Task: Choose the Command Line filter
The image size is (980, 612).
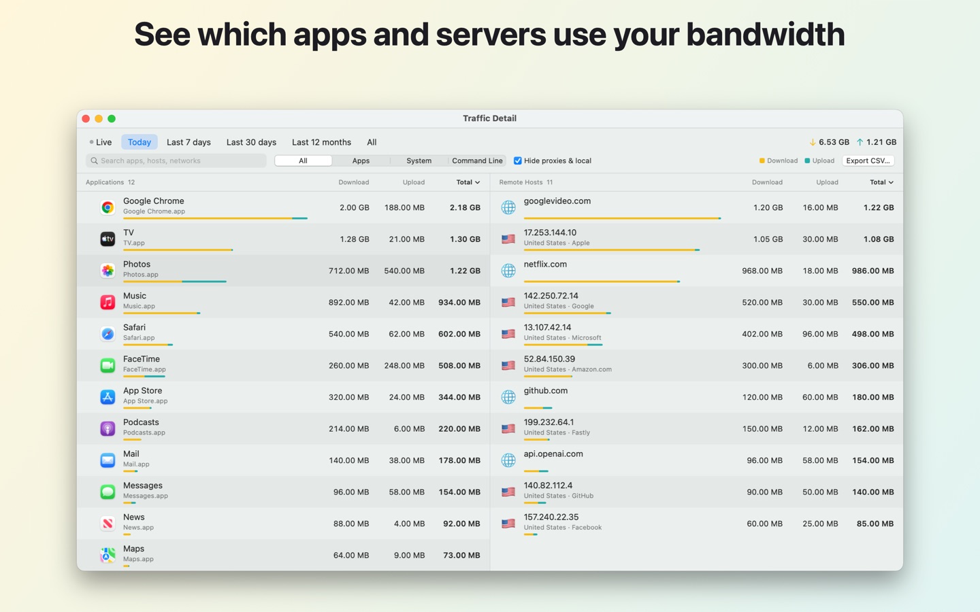Action: point(477,161)
